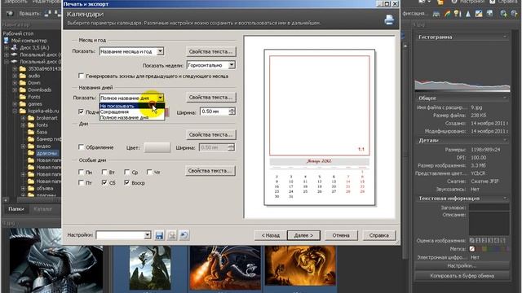Check the Пн special day box
522x293 pixels.
tap(81, 172)
